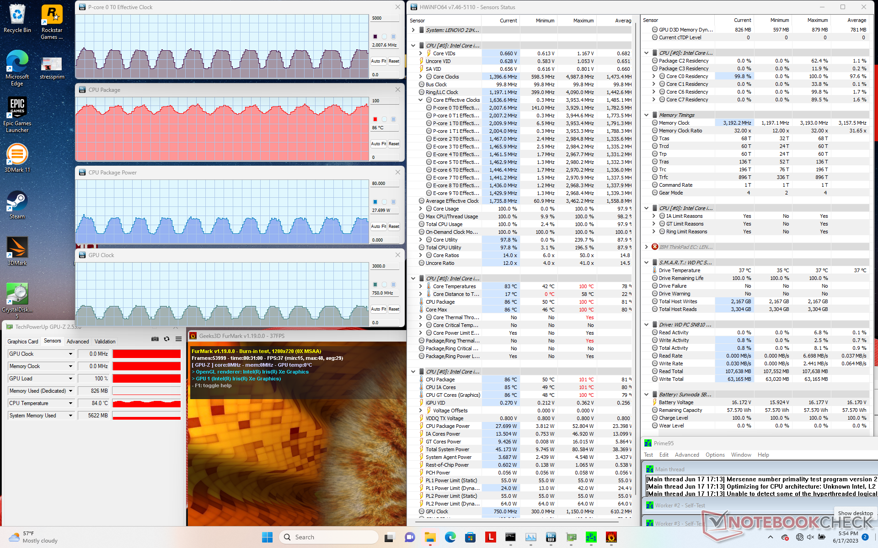
Task: Switch to command prompt taskbar icon
Action: 511,537
